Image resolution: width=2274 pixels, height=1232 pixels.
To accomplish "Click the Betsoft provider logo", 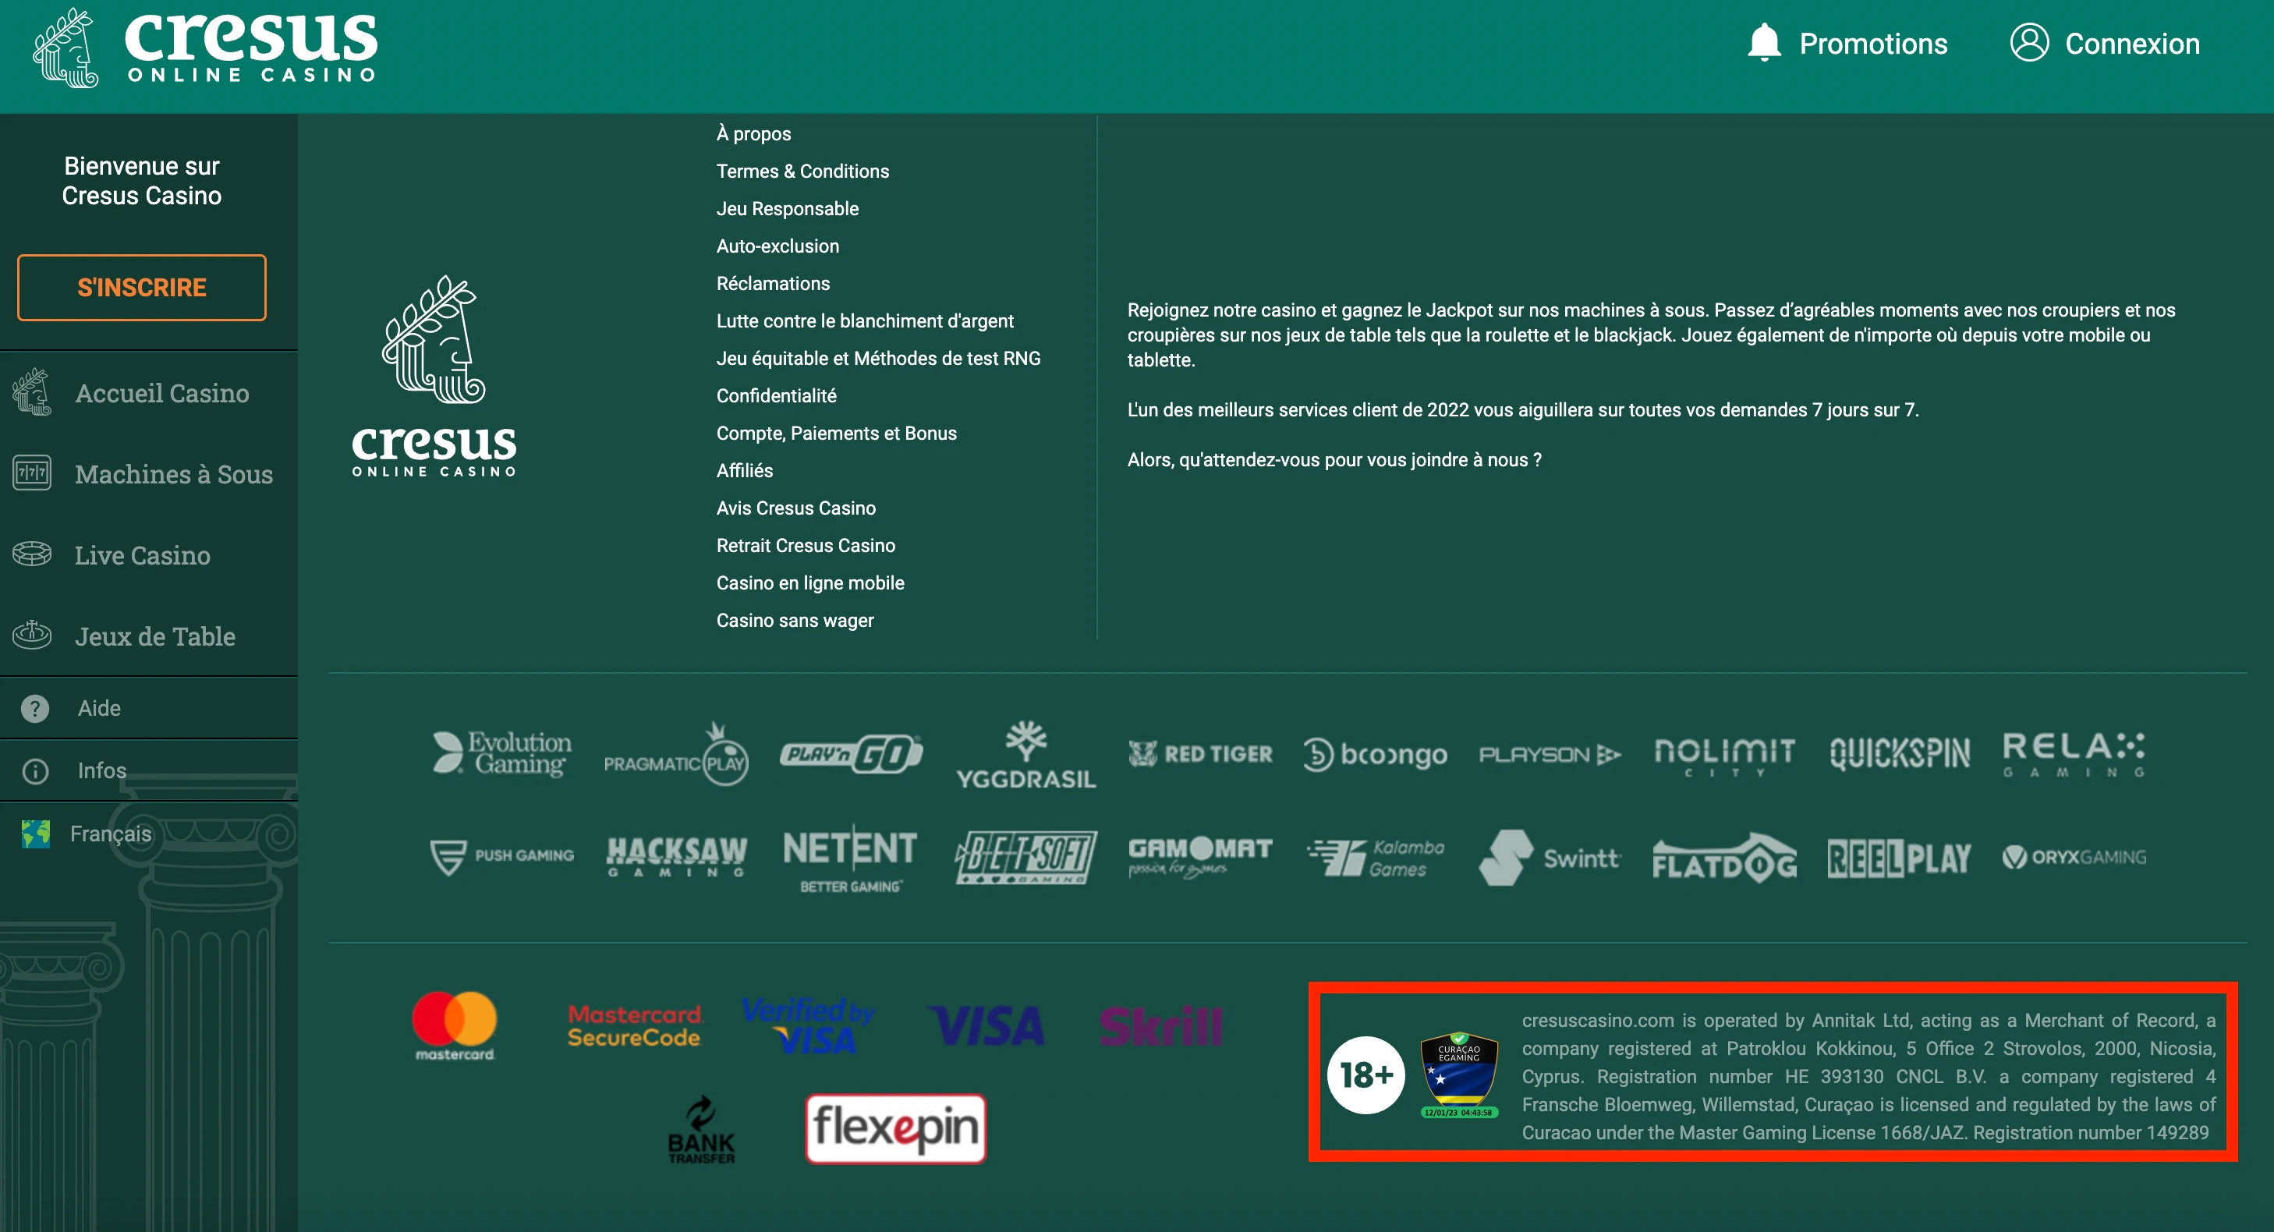I will tap(1025, 857).
